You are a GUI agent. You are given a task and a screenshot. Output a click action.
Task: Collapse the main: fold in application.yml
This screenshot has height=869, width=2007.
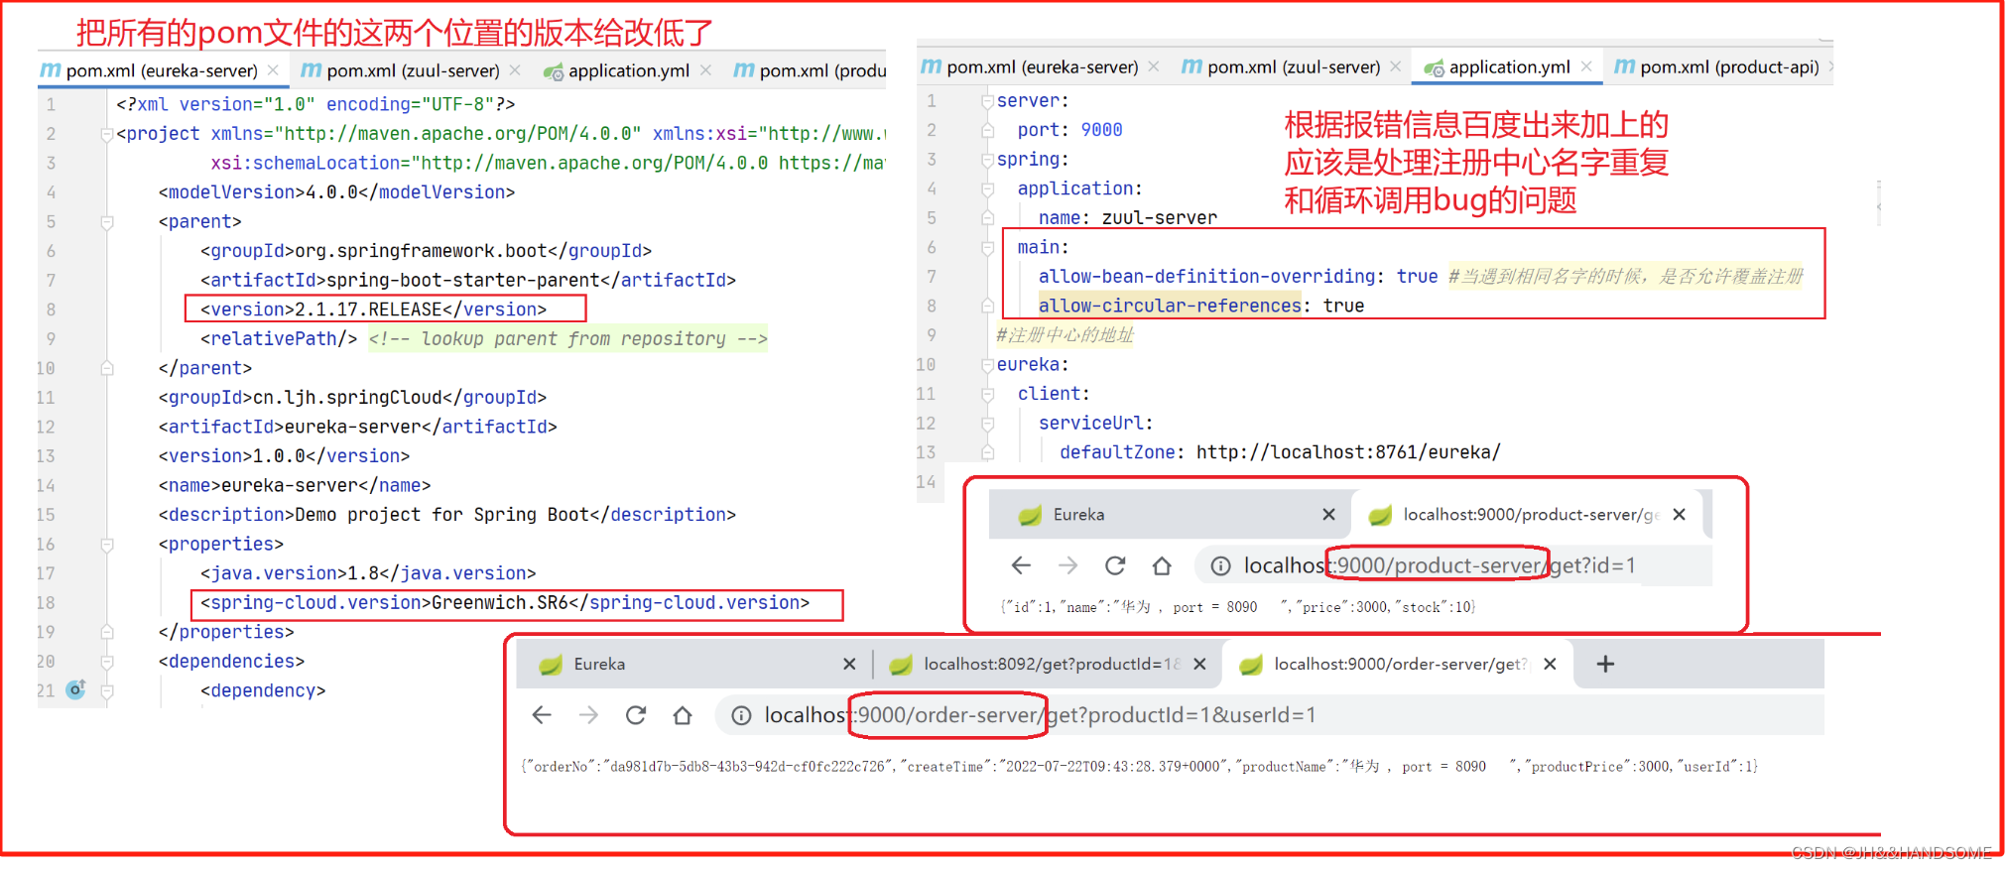[x=987, y=248]
